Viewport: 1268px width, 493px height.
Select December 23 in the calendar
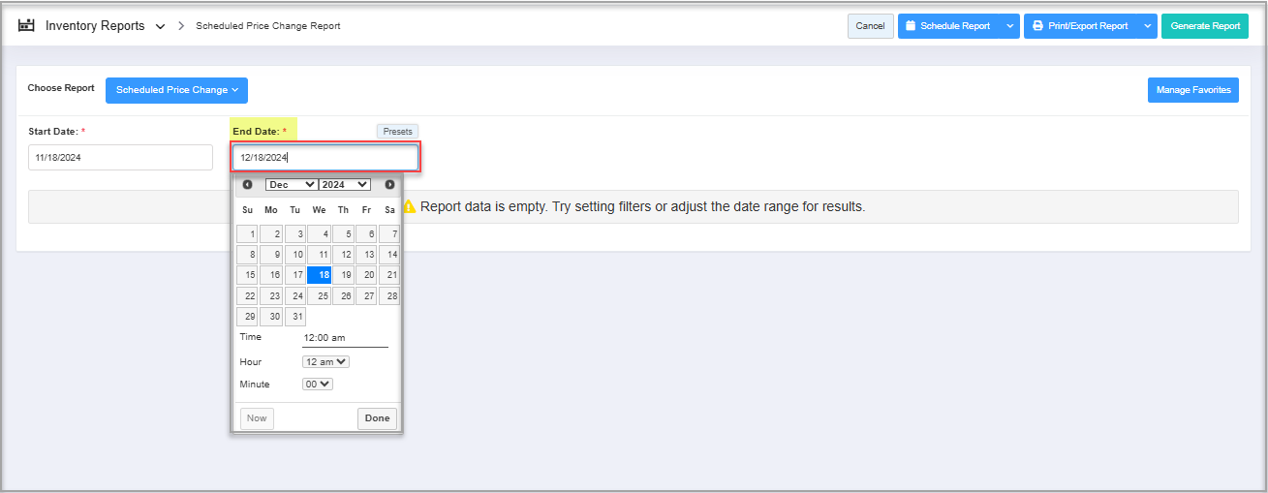tap(271, 296)
